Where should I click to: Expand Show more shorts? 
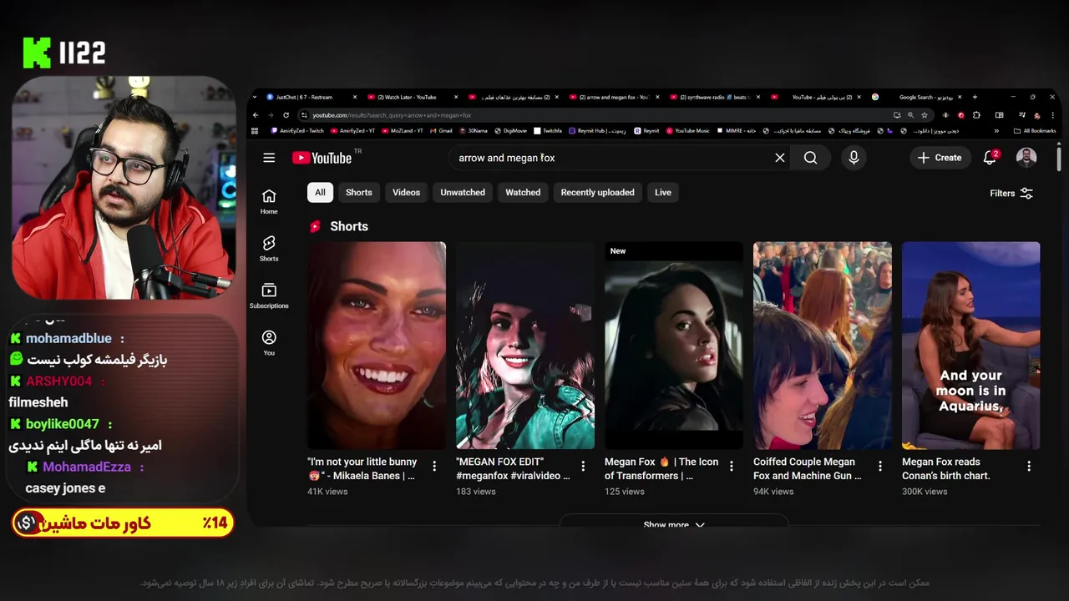[x=674, y=523]
